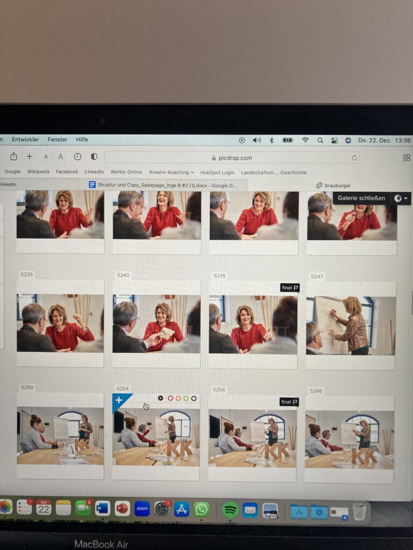Screen dimensions: 413x550
Task: Click the Siri icon
Action: [348, 140]
